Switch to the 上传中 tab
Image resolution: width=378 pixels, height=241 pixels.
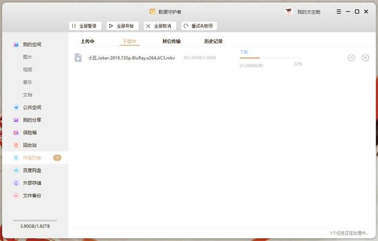(x=87, y=41)
